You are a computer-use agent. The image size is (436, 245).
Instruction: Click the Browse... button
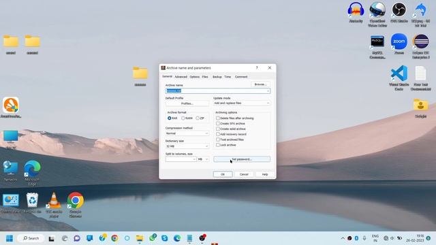coord(260,84)
